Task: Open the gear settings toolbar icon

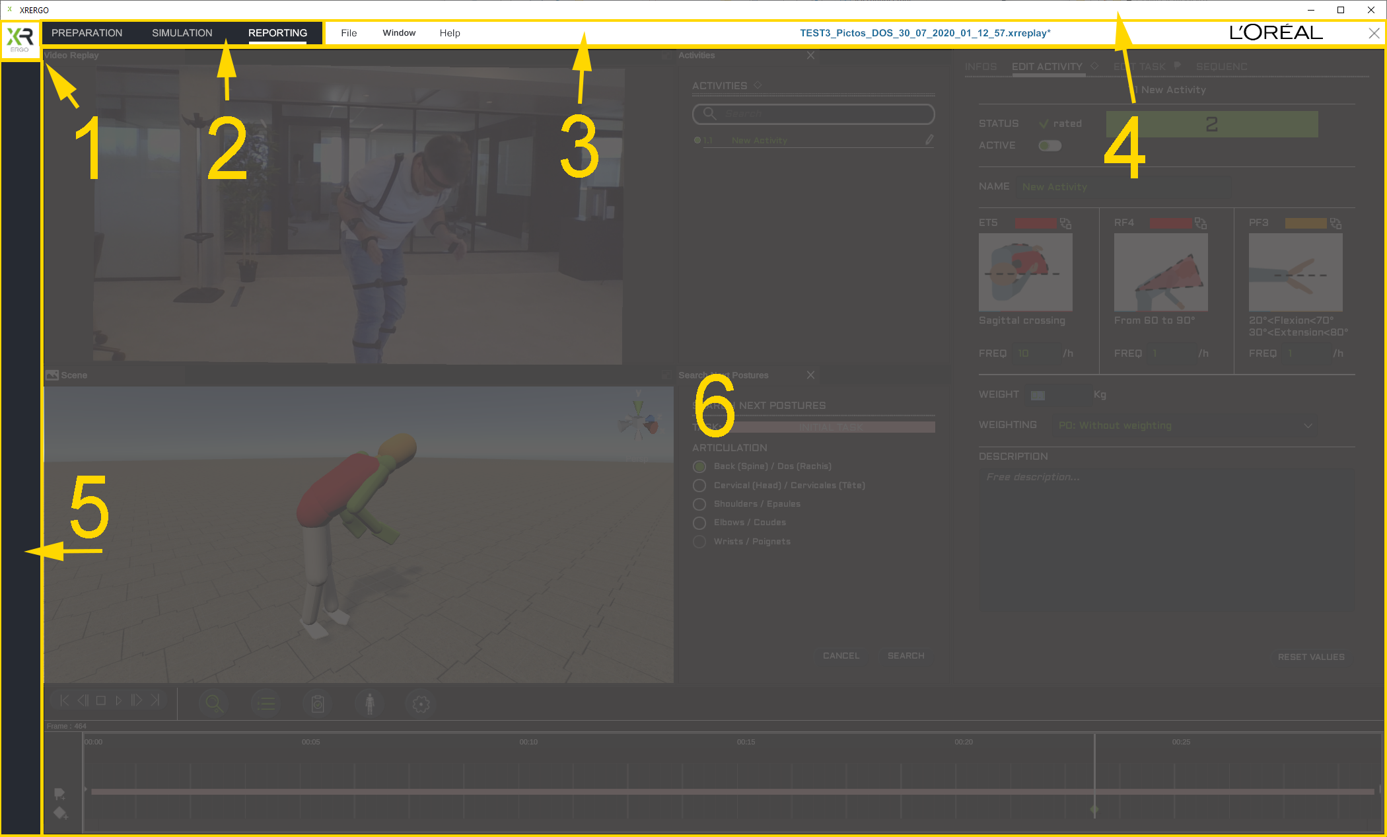Action: pyautogui.click(x=421, y=704)
